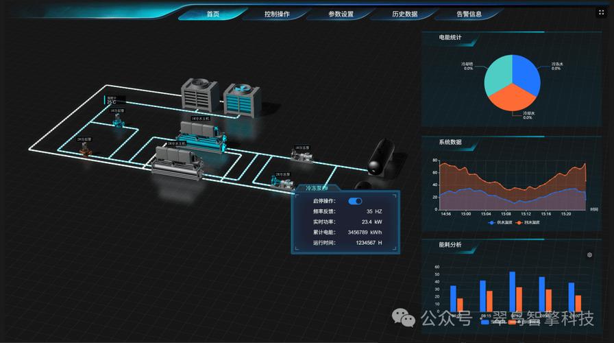614x343 pixels.
Task: Click the 冷冻泵 popup title header
Action: (x=317, y=188)
